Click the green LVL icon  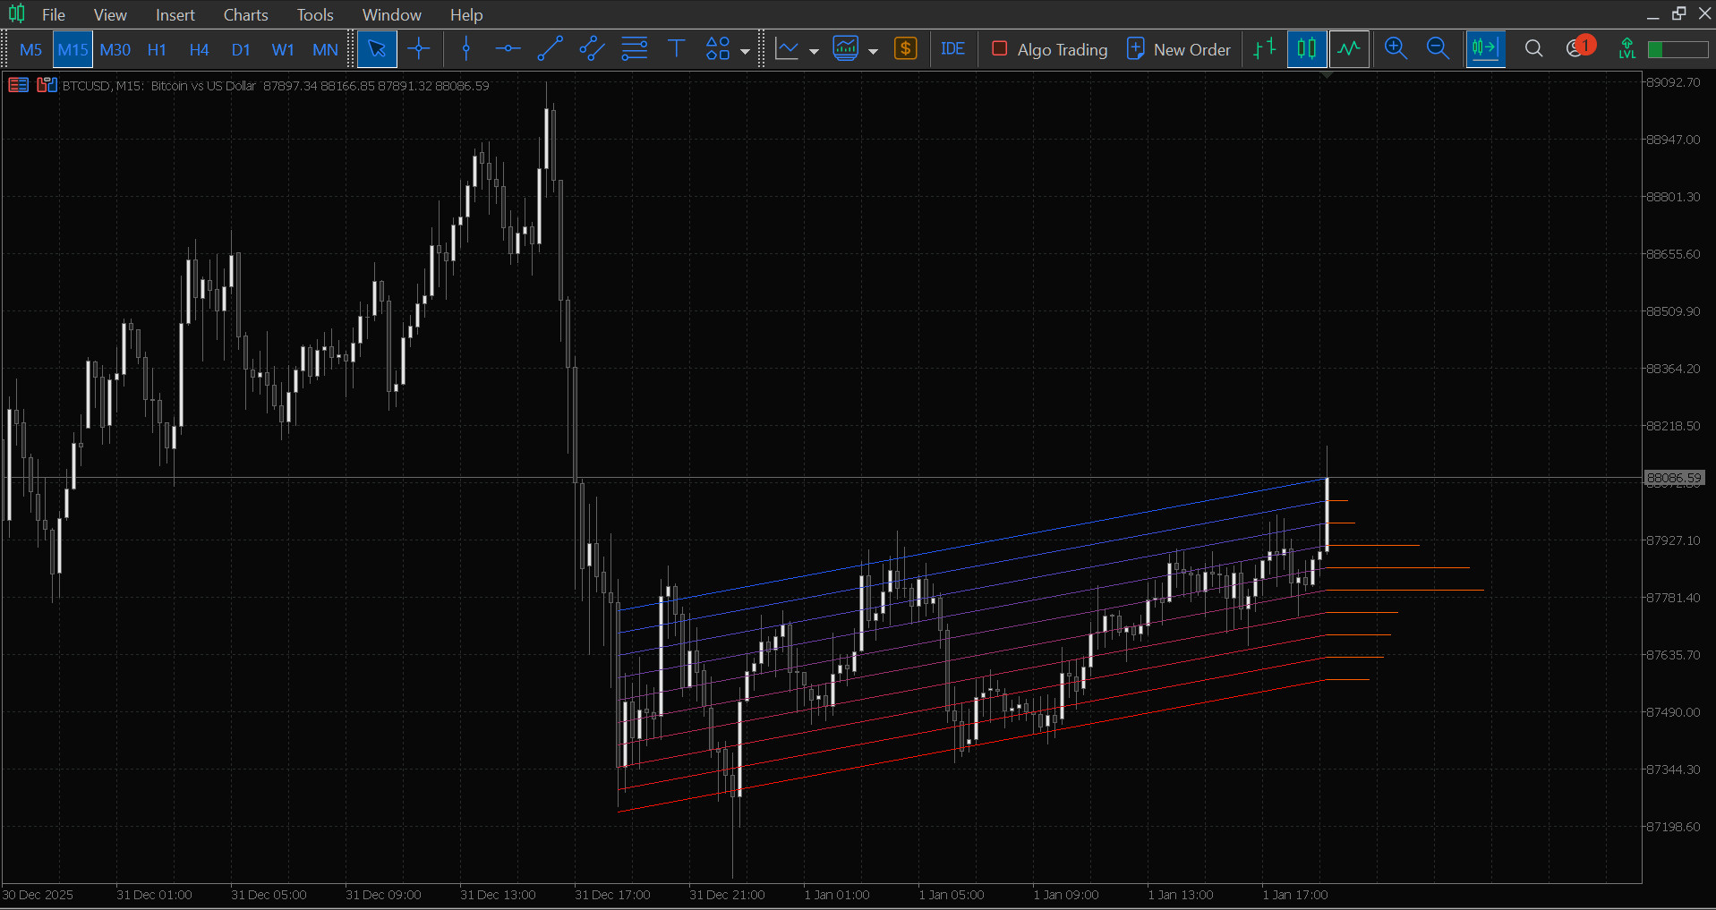1627,49
